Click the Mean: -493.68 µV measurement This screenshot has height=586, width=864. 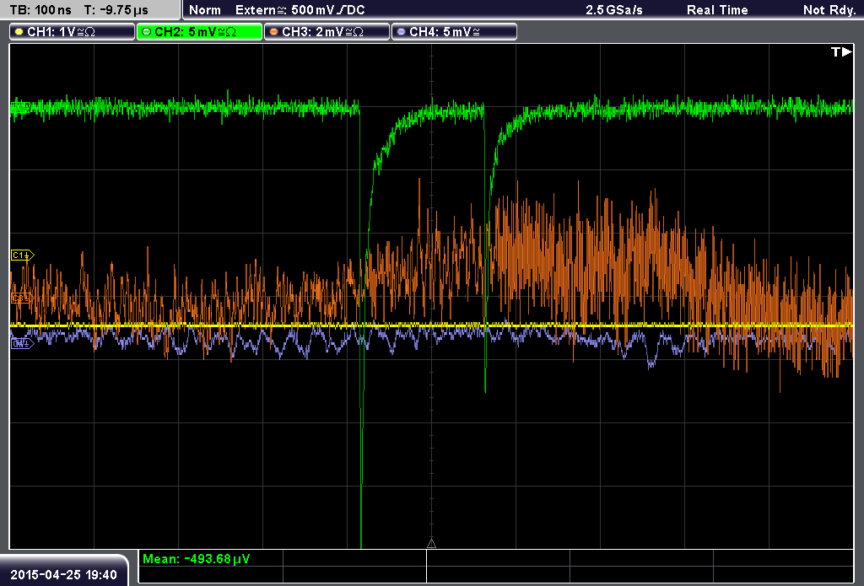[196, 558]
